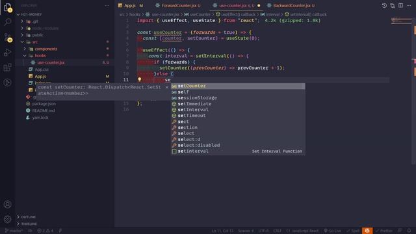
Task: Click the Explorer more actions ellipsis
Action: [x=107, y=6]
